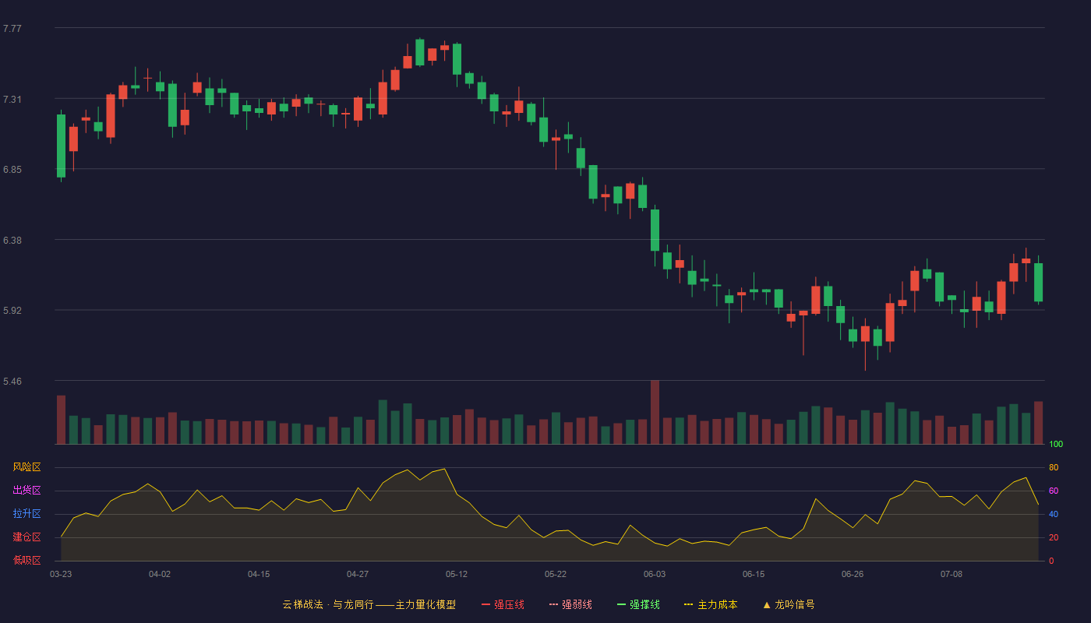This screenshot has height=623, width=1091.
Task: Click the 7.77 price axis label
Action: pyautogui.click(x=12, y=29)
